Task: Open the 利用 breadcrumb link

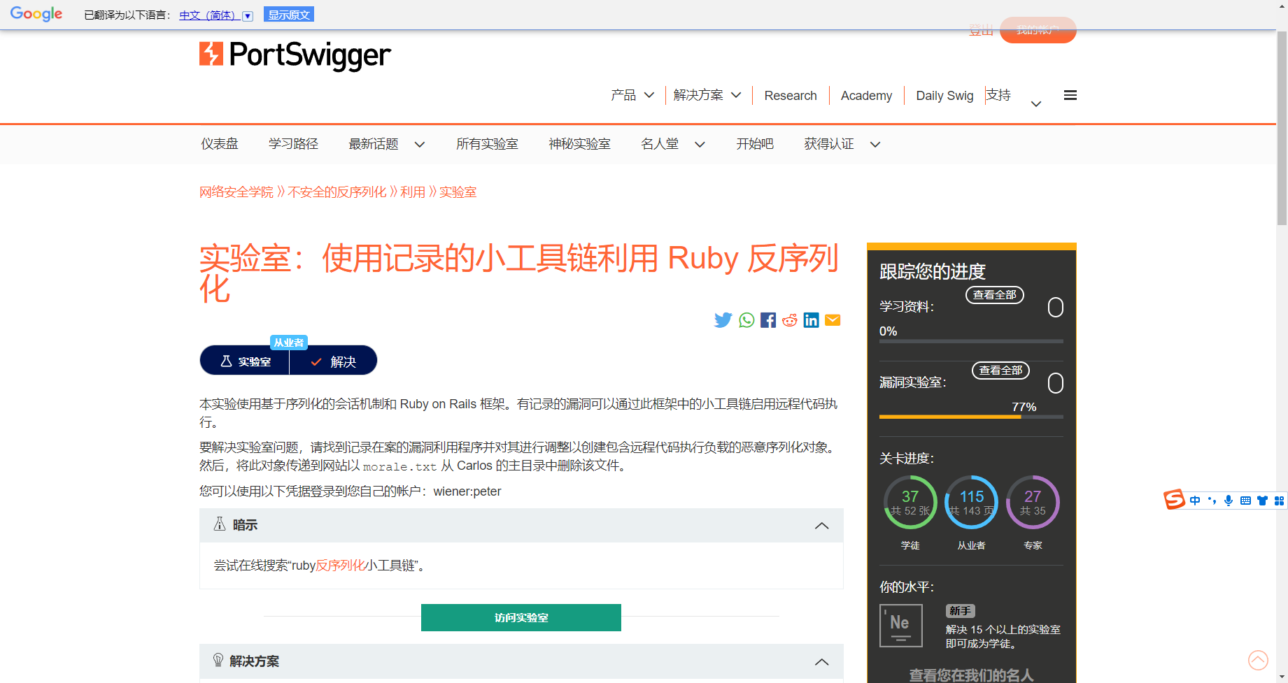Action: [x=413, y=192]
